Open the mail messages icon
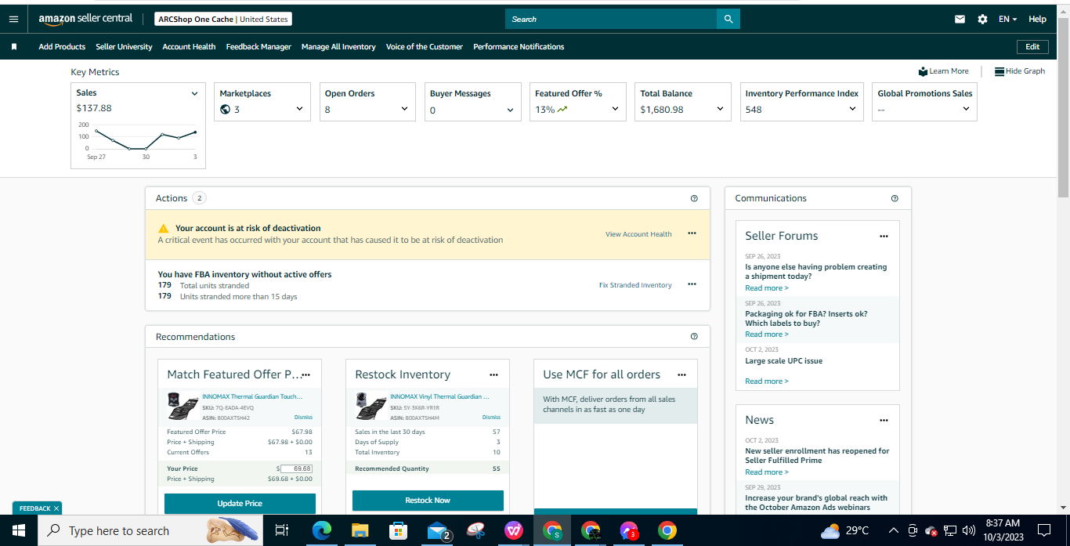Image resolution: width=1070 pixels, height=546 pixels. (960, 19)
